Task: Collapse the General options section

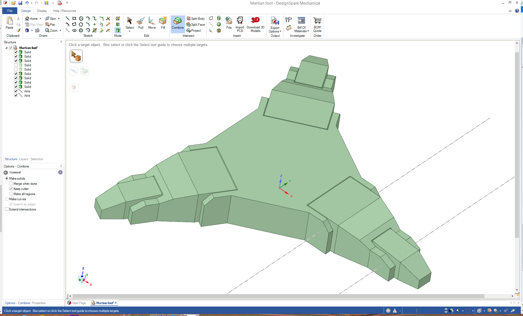Action: click(60, 172)
